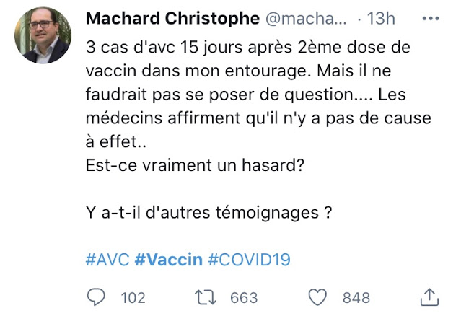Open the three-dot more options menu
The height and width of the screenshot is (316, 461).
tap(429, 19)
